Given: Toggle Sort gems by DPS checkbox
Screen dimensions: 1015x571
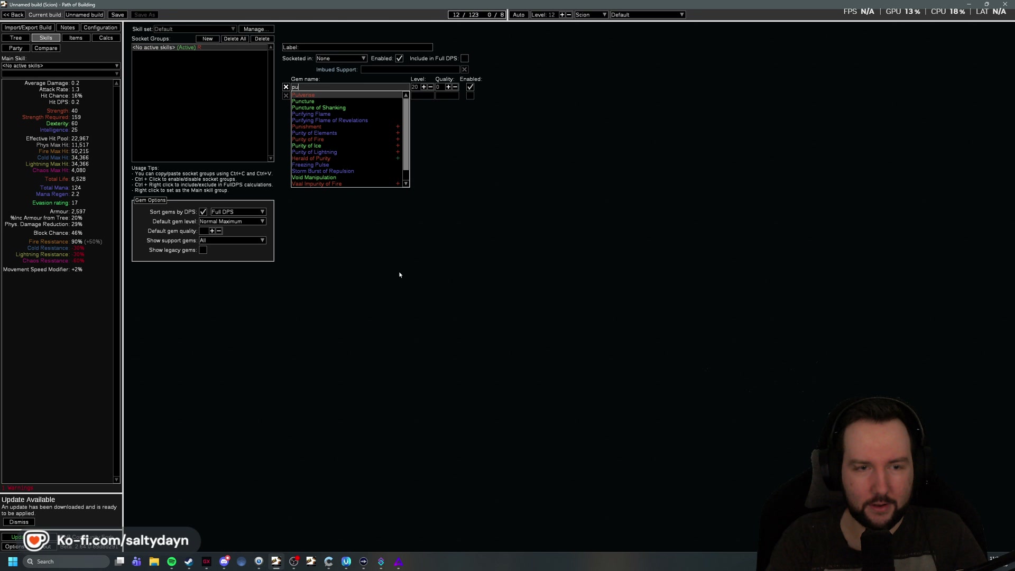Looking at the screenshot, I should pyautogui.click(x=203, y=212).
